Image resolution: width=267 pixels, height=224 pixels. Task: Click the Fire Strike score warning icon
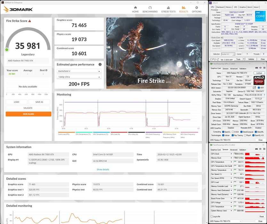30,21
